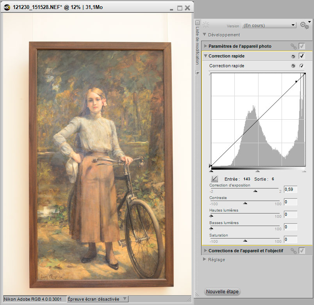
Task: Click the Entrée value 143
Action: pos(247,179)
